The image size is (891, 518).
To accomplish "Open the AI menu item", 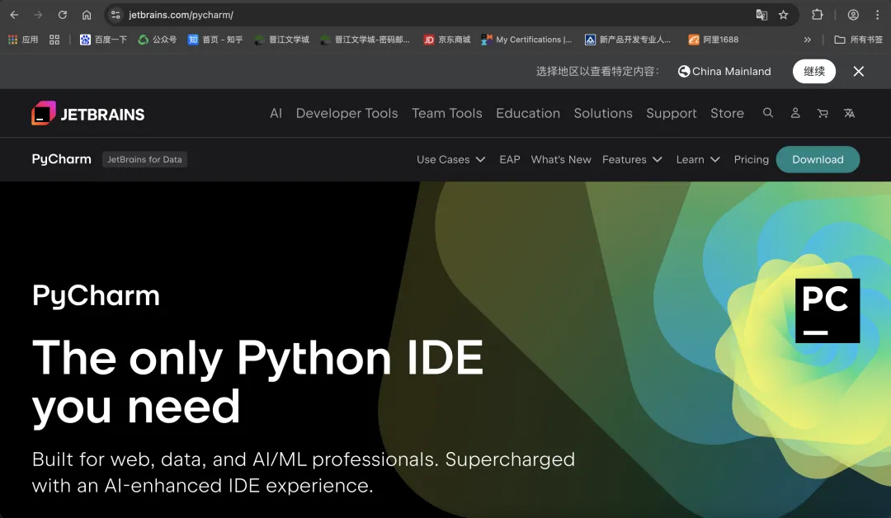I will pyautogui.click(x=276, y=113).
